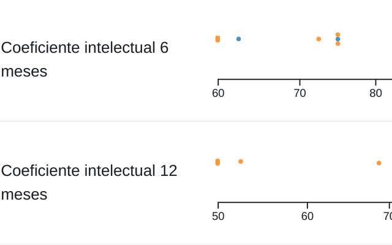Image resolution: width=392 pixels, height=245 pixels.
Task: Click the blue dot near 62 in 6 meses row
Action: point(238,39)
